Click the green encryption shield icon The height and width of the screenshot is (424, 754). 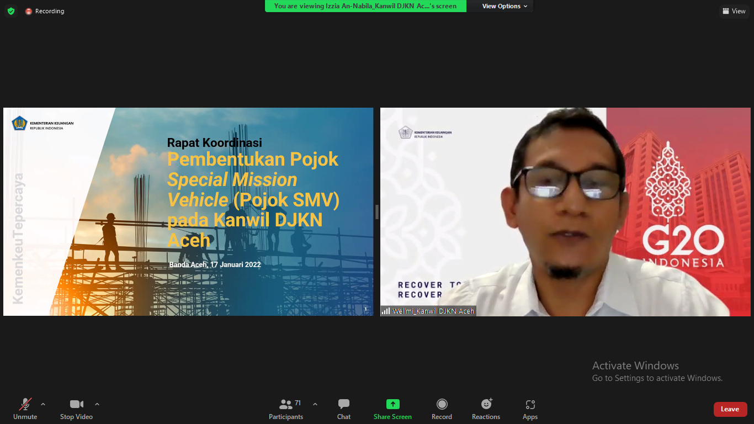[11, 11]
